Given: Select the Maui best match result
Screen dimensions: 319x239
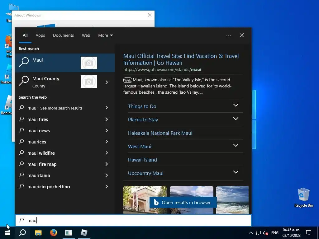Looking at the screenshot, I should click(x=65, y=63).
